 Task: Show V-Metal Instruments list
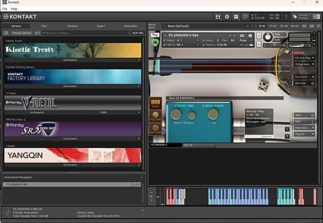click(x=37, y=113)
